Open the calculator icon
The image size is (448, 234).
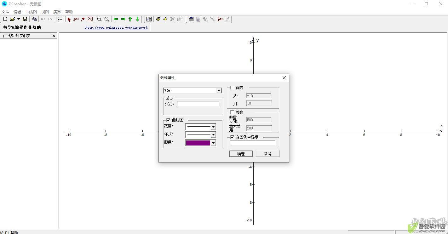click(x=198, y=19)
